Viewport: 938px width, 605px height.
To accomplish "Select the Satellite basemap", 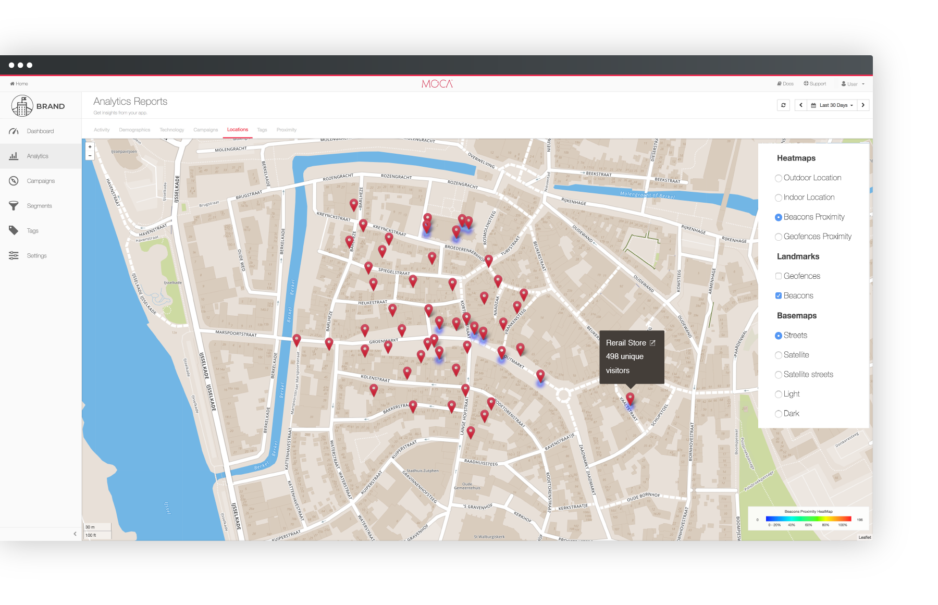I will coord(779,355).
